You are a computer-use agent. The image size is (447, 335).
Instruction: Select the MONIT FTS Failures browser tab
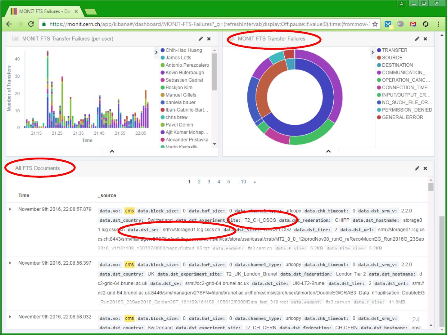[43, 11]
